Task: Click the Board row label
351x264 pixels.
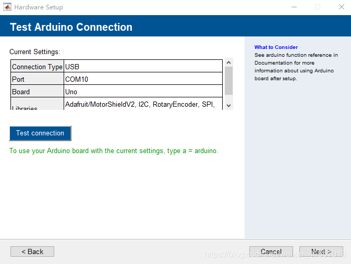Action: 37,92
